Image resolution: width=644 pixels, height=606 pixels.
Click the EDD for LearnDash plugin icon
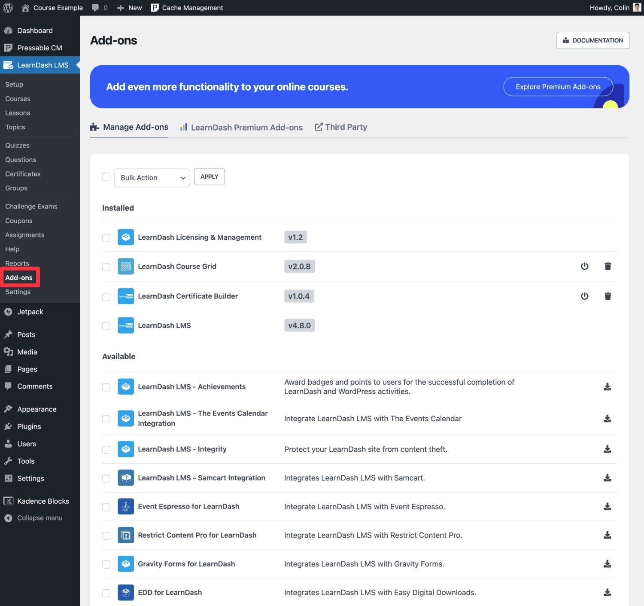[126, 593]
